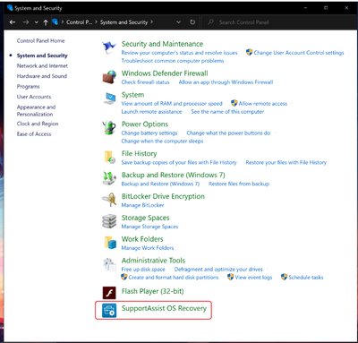Screen dimensions: 358x343
Task: Open the Windows Defender Firewall brick wall icon
Action: point(109,77)
